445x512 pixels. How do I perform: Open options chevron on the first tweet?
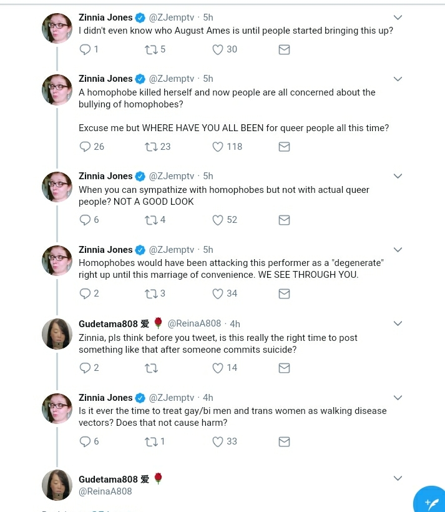(398, 17)
